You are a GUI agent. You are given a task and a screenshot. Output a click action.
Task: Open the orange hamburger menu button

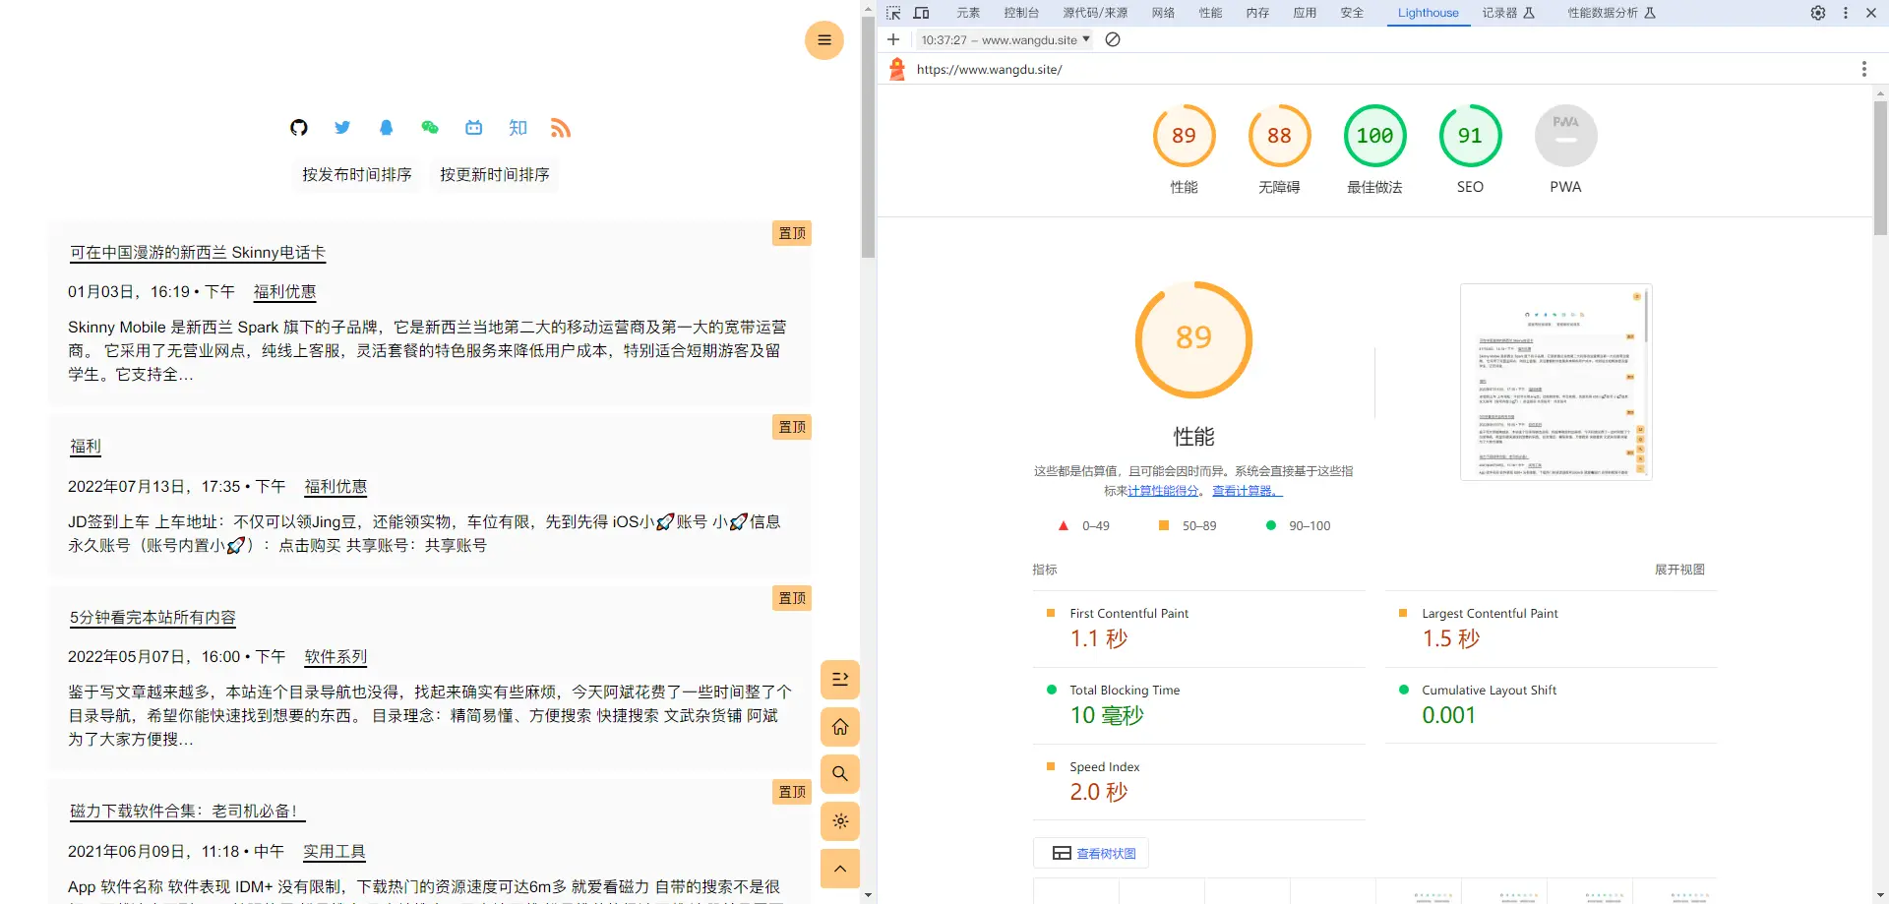[824, 40]
